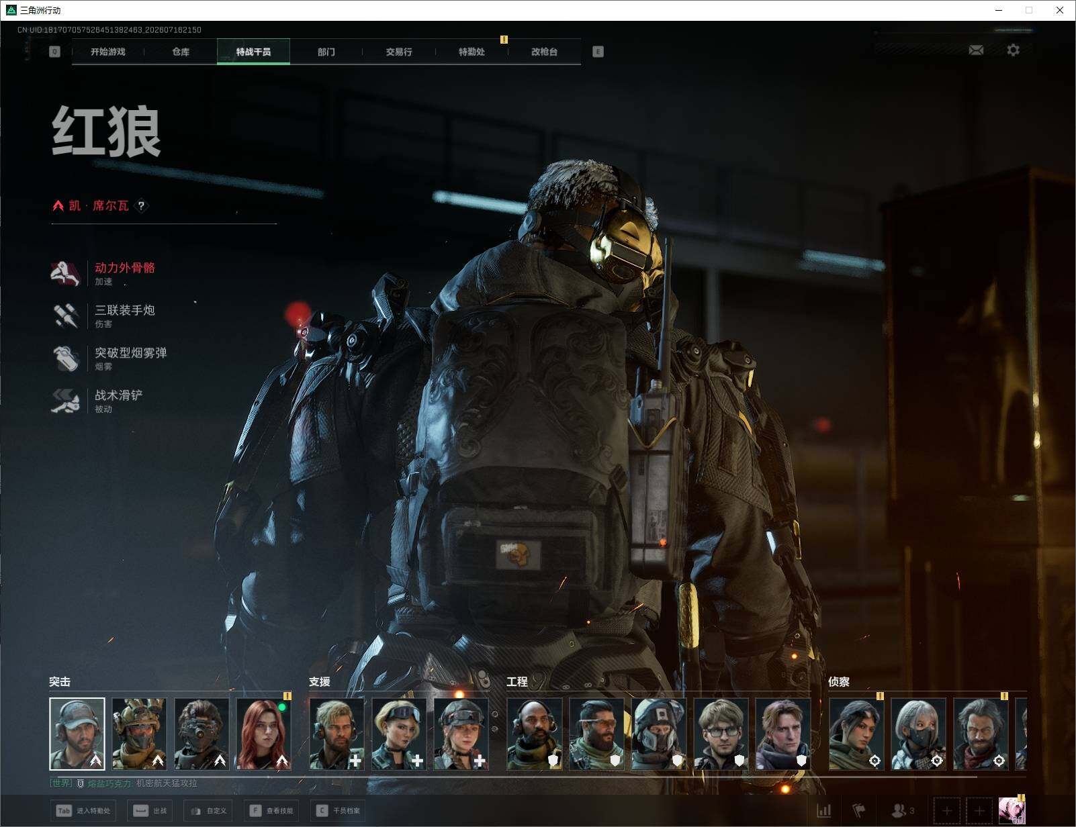Open the statistics bar chart icon
Image resolution: width=1076 pixels, height=827 pixels.
(823, 811)
